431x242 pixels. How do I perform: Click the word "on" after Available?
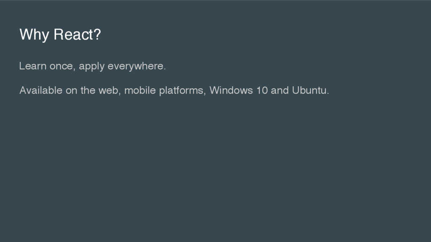72,91
